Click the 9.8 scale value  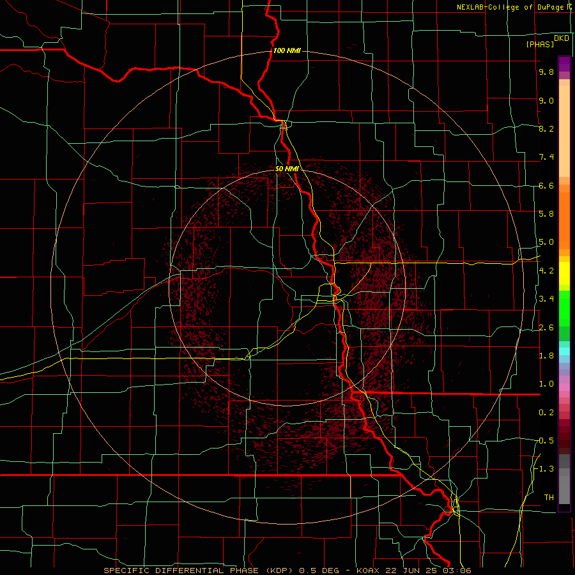pos(546,72)
